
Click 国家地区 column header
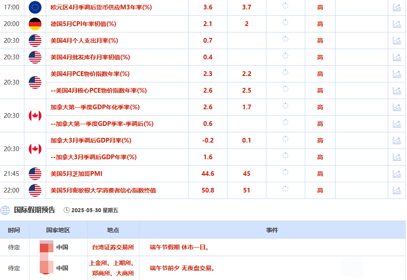point(58,230)
